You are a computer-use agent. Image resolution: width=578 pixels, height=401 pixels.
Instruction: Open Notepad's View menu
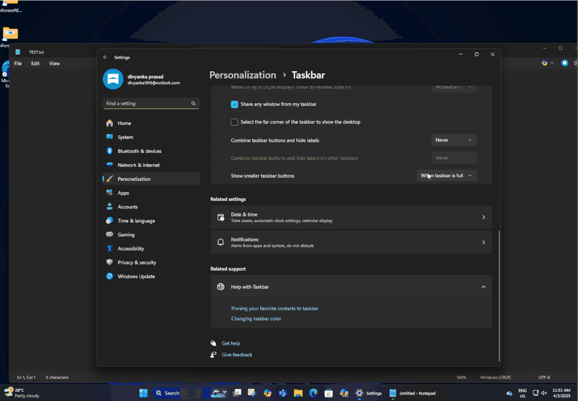click(x=54, y=64)
